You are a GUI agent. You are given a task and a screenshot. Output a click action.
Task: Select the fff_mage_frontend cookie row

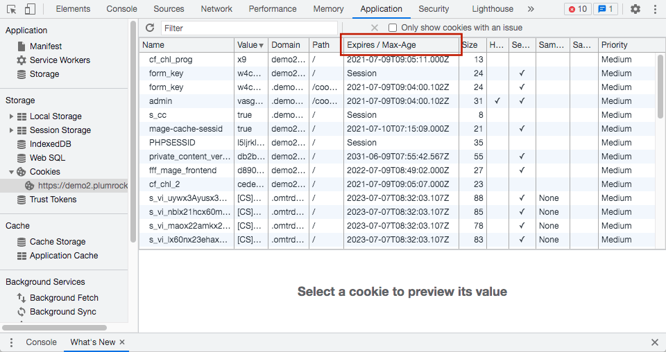398,170
